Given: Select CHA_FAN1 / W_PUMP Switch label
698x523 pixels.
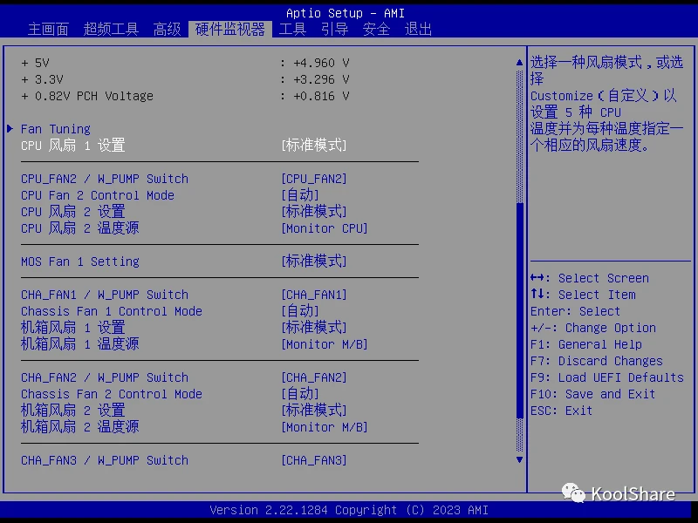Looking at the screenshot, I should tap(105, 295).
